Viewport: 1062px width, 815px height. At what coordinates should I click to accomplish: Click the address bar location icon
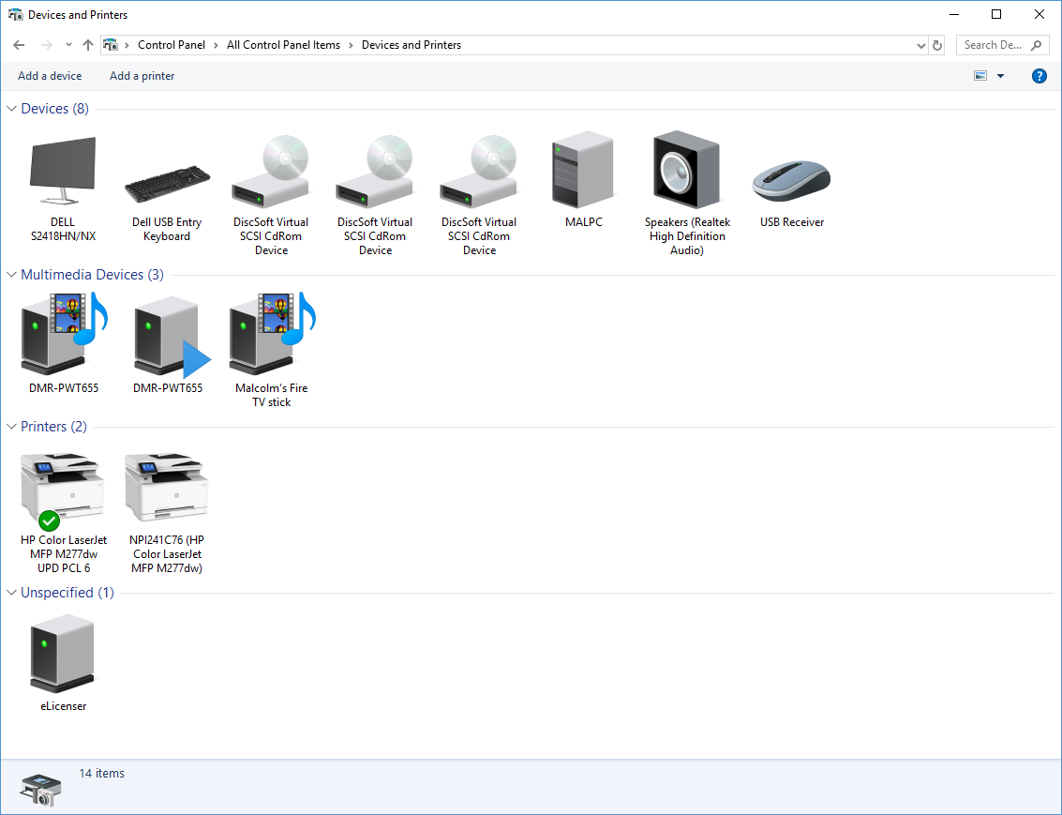pos(111,45)
